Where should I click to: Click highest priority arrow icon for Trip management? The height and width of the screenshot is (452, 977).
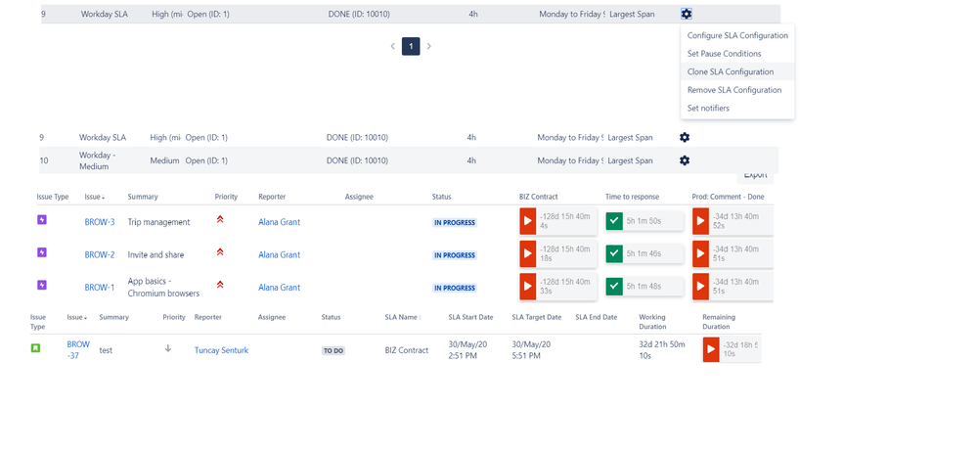click(220, 219)
